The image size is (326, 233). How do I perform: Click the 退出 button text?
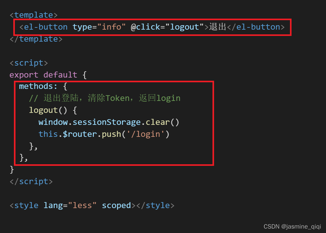click(x=218, y=27)
